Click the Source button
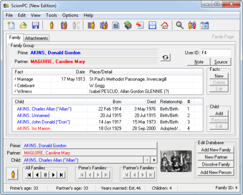 click(220, 62)
